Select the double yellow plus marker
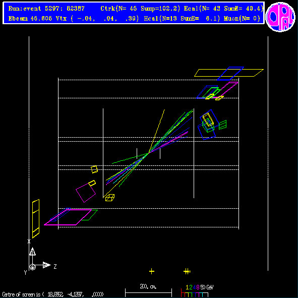Screen dimensions: 298x298 187,271
